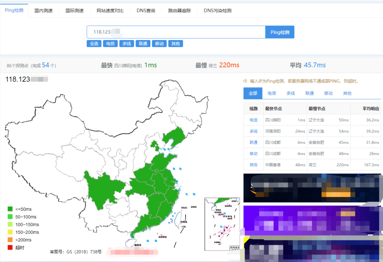
Task: Open the Ping检测 tab
Action: pyautogui.click(x=14, y=10)
